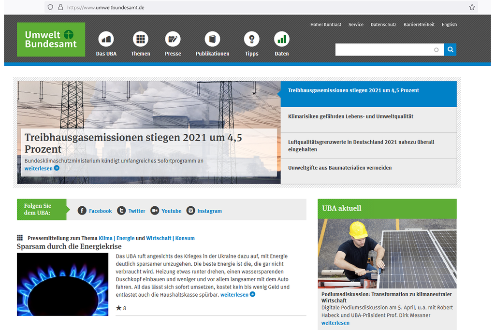Open the solar panel worker thumbnail
Screen dimensions: 495x330
point(387,253)
